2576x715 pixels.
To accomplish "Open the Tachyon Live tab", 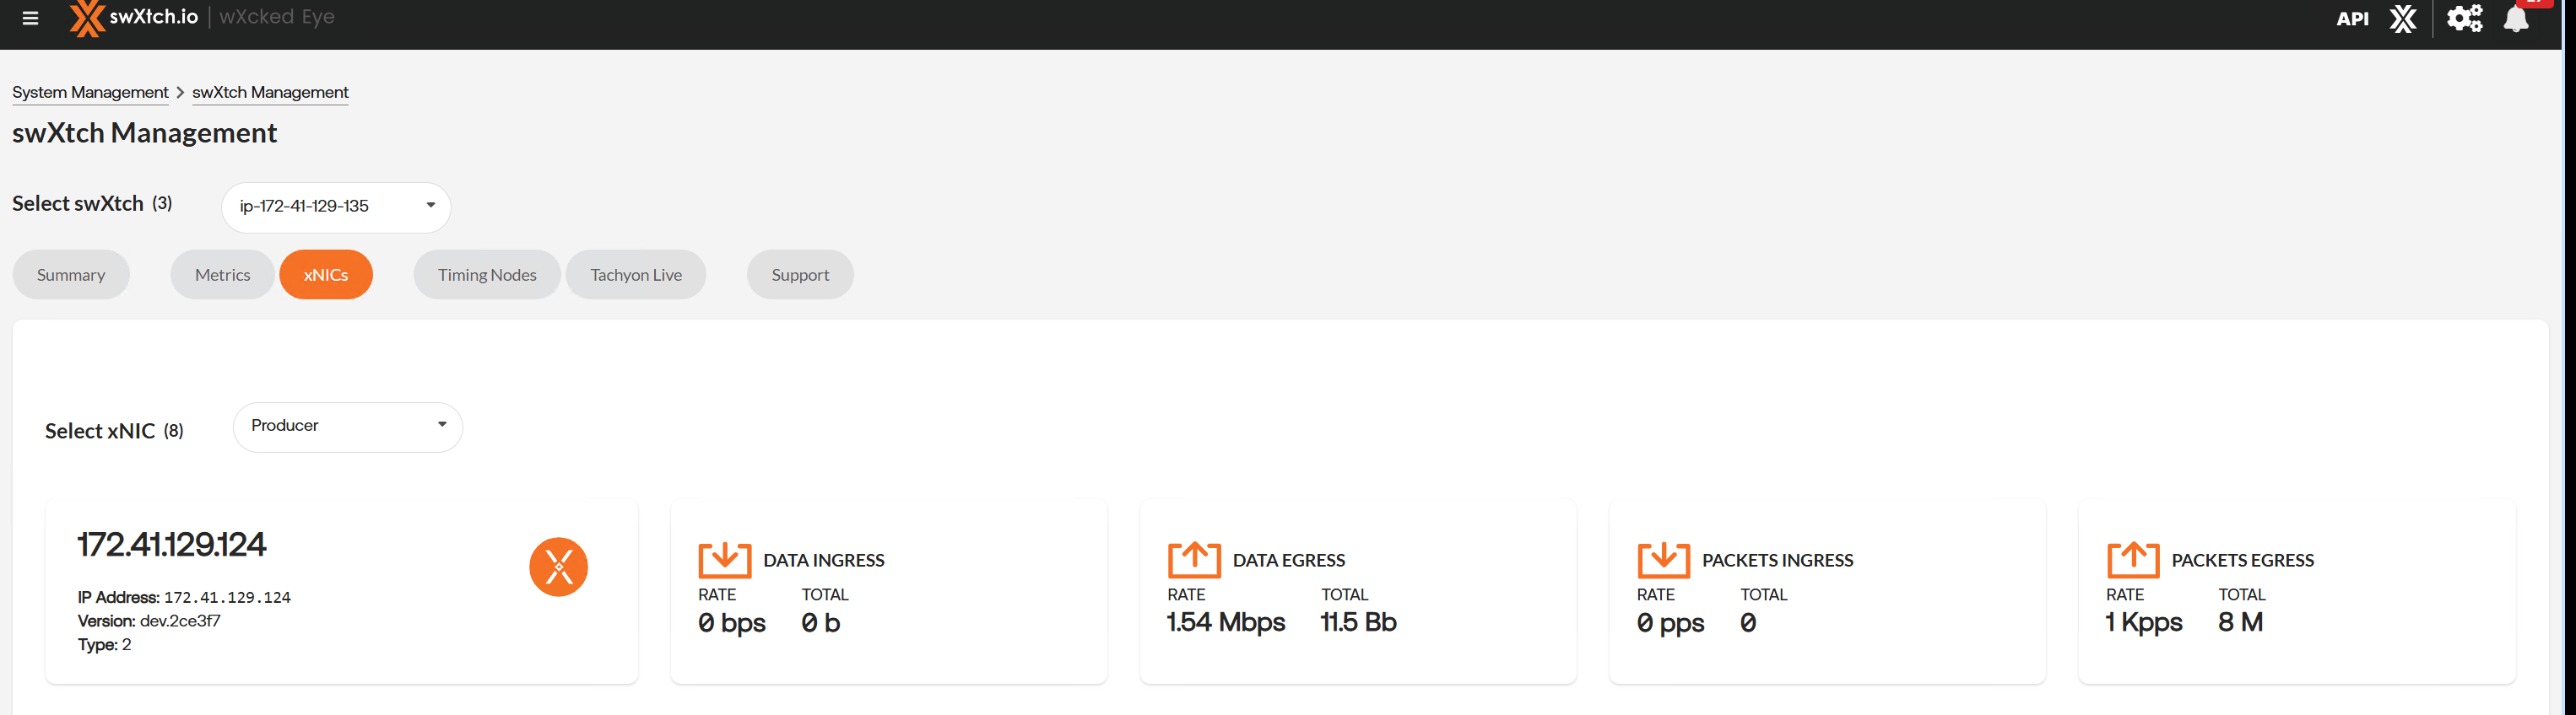I will (636, 275).
